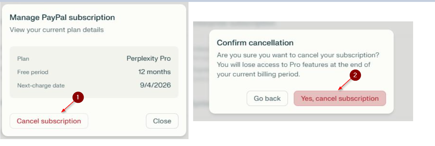Go back from the cancellation confirmation
The image size is (435, 146).
point(267,99)
